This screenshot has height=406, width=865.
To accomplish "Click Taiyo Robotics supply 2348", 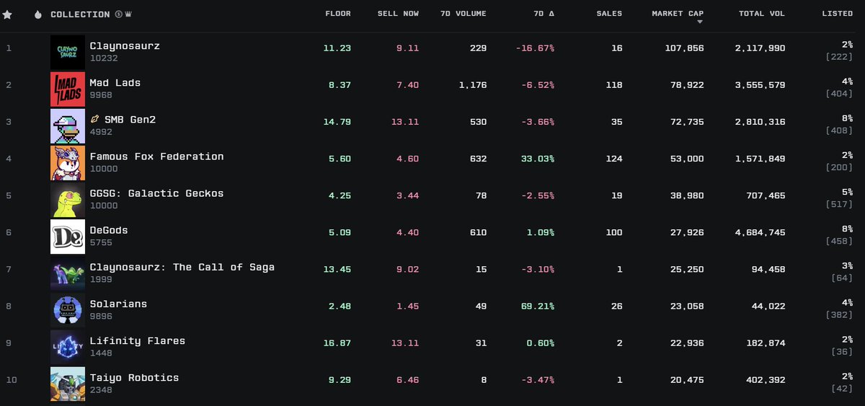I will pos(99,390).
